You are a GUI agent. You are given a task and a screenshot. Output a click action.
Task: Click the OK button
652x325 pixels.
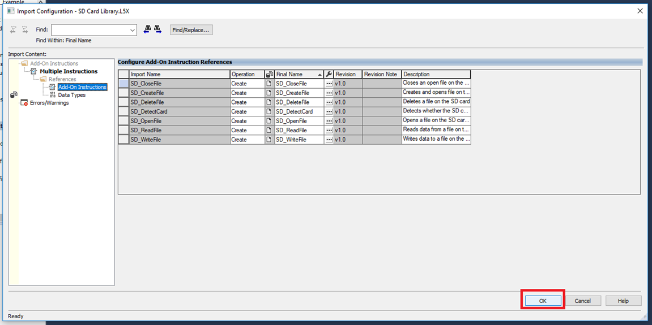542,301
